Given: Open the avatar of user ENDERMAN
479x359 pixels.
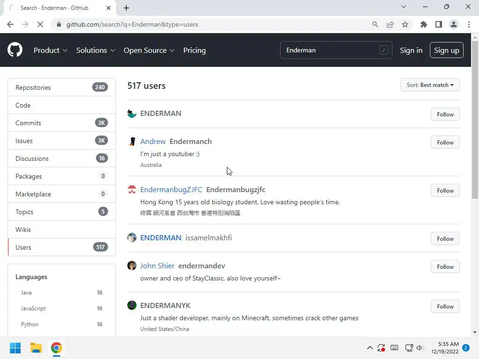Looking at the screenshot, I should click(131, 114).
